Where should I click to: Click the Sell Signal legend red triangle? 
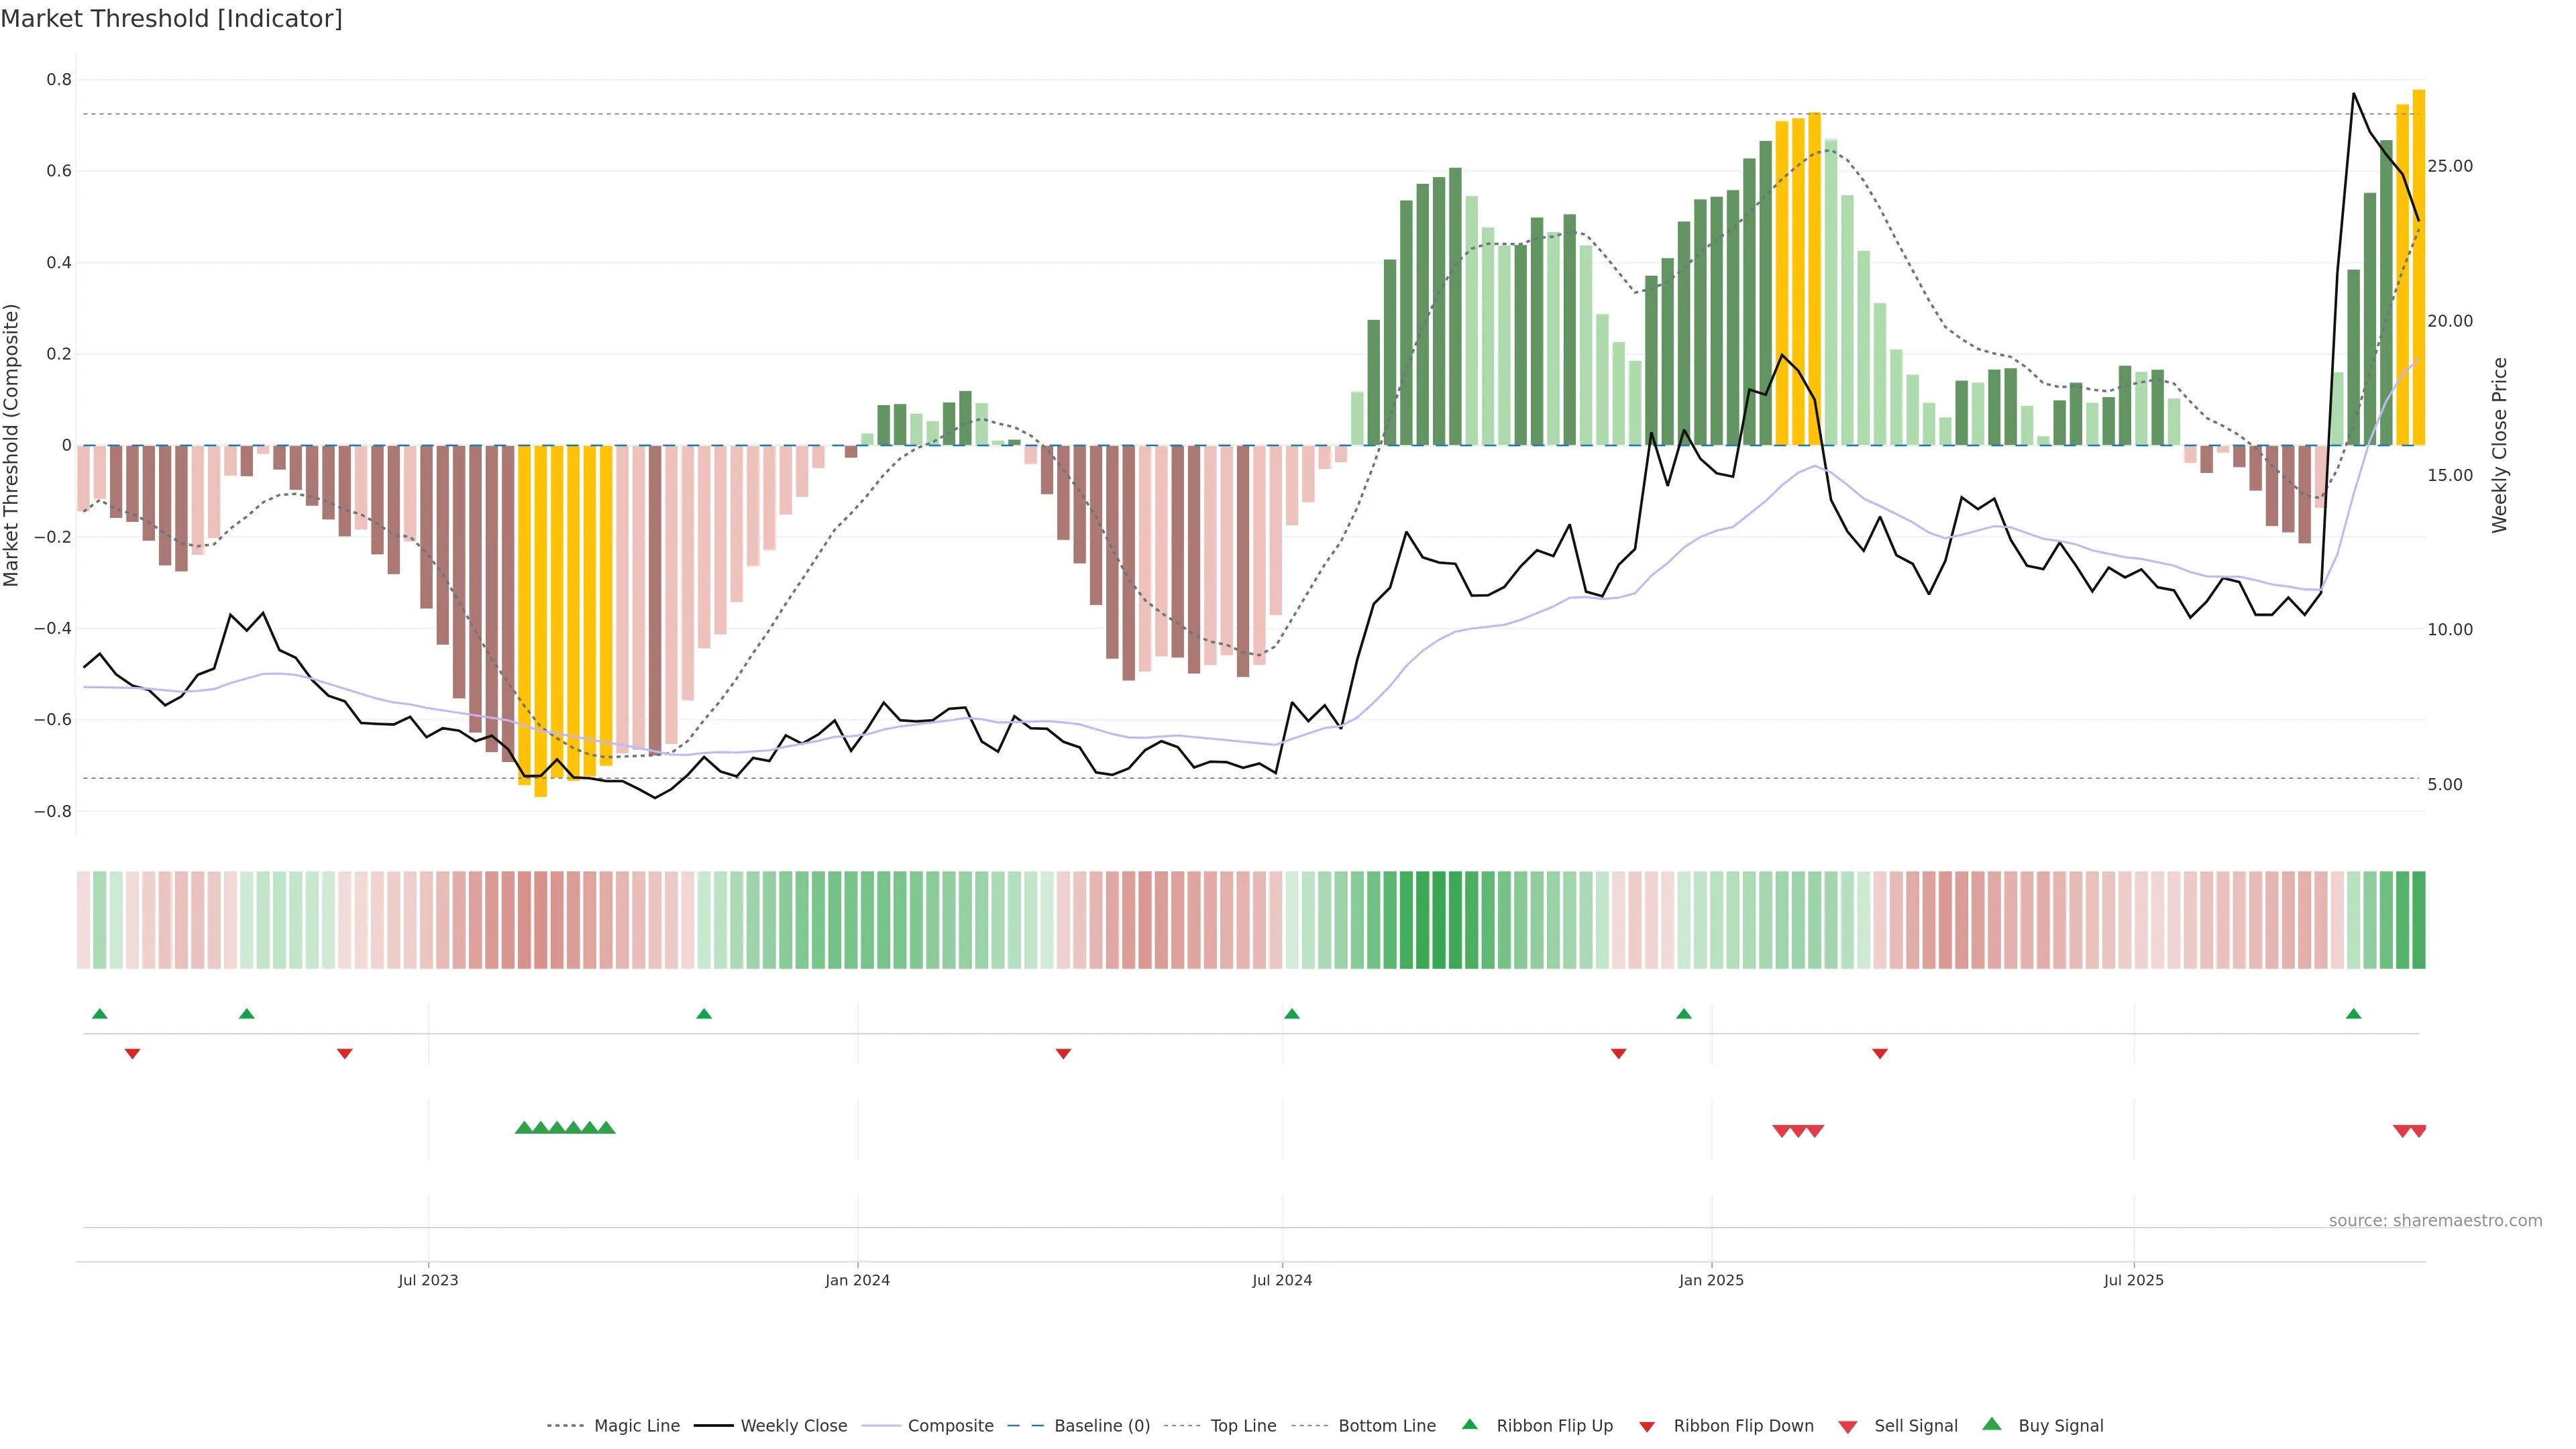click(x=1848, y=1427)
